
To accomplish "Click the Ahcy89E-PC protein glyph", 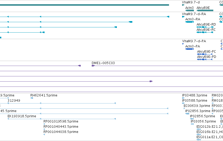I will 205,54.
